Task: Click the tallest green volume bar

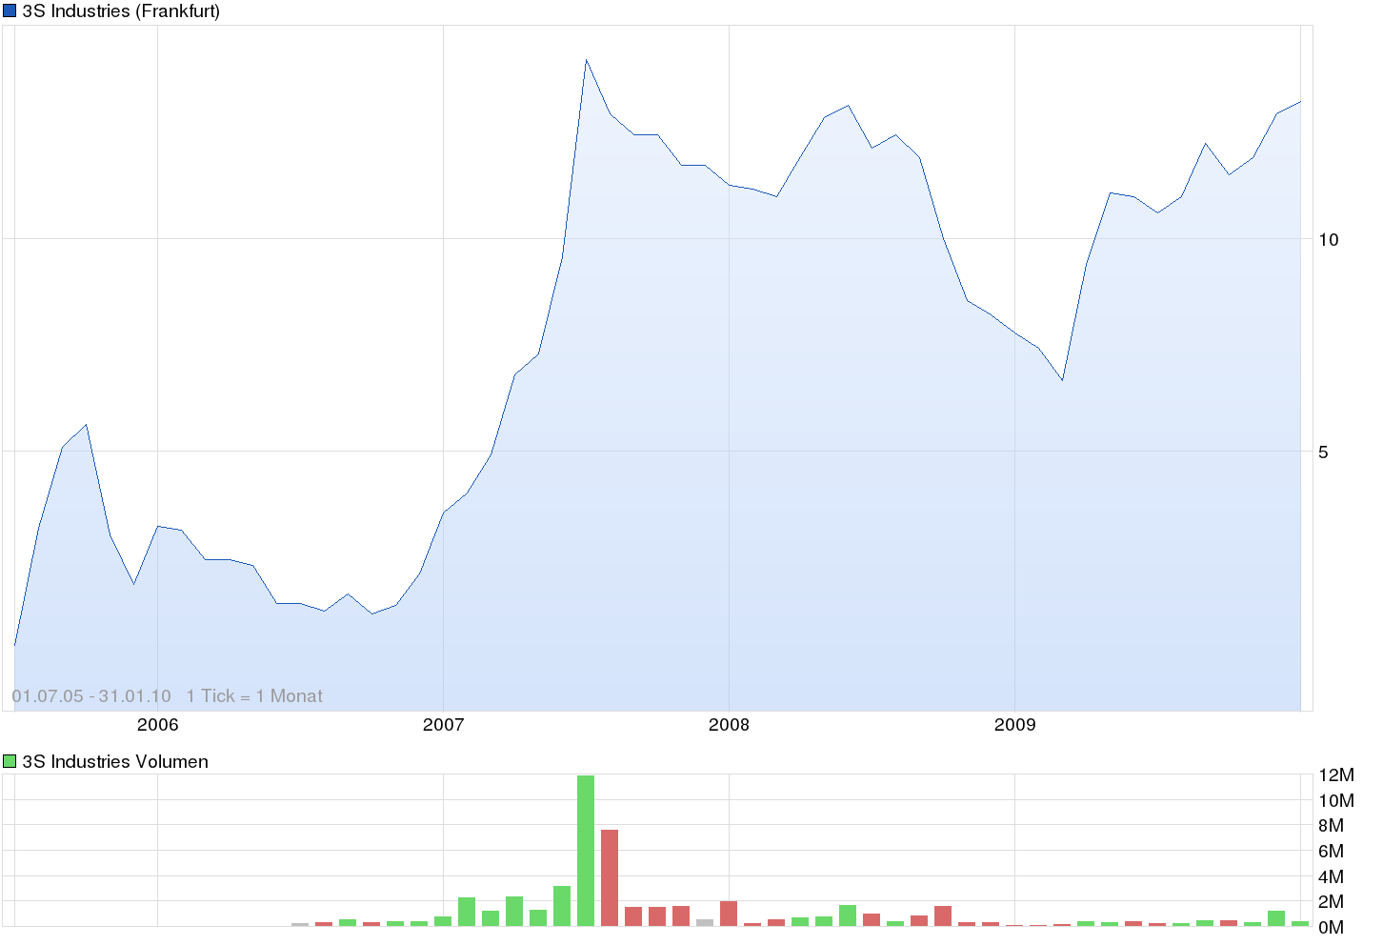Action: click(586, 851)
